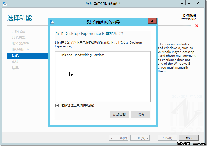Open the 安装类型 step in the sidebar
This screenshot has height=146, width=207.
coord(19,37)
